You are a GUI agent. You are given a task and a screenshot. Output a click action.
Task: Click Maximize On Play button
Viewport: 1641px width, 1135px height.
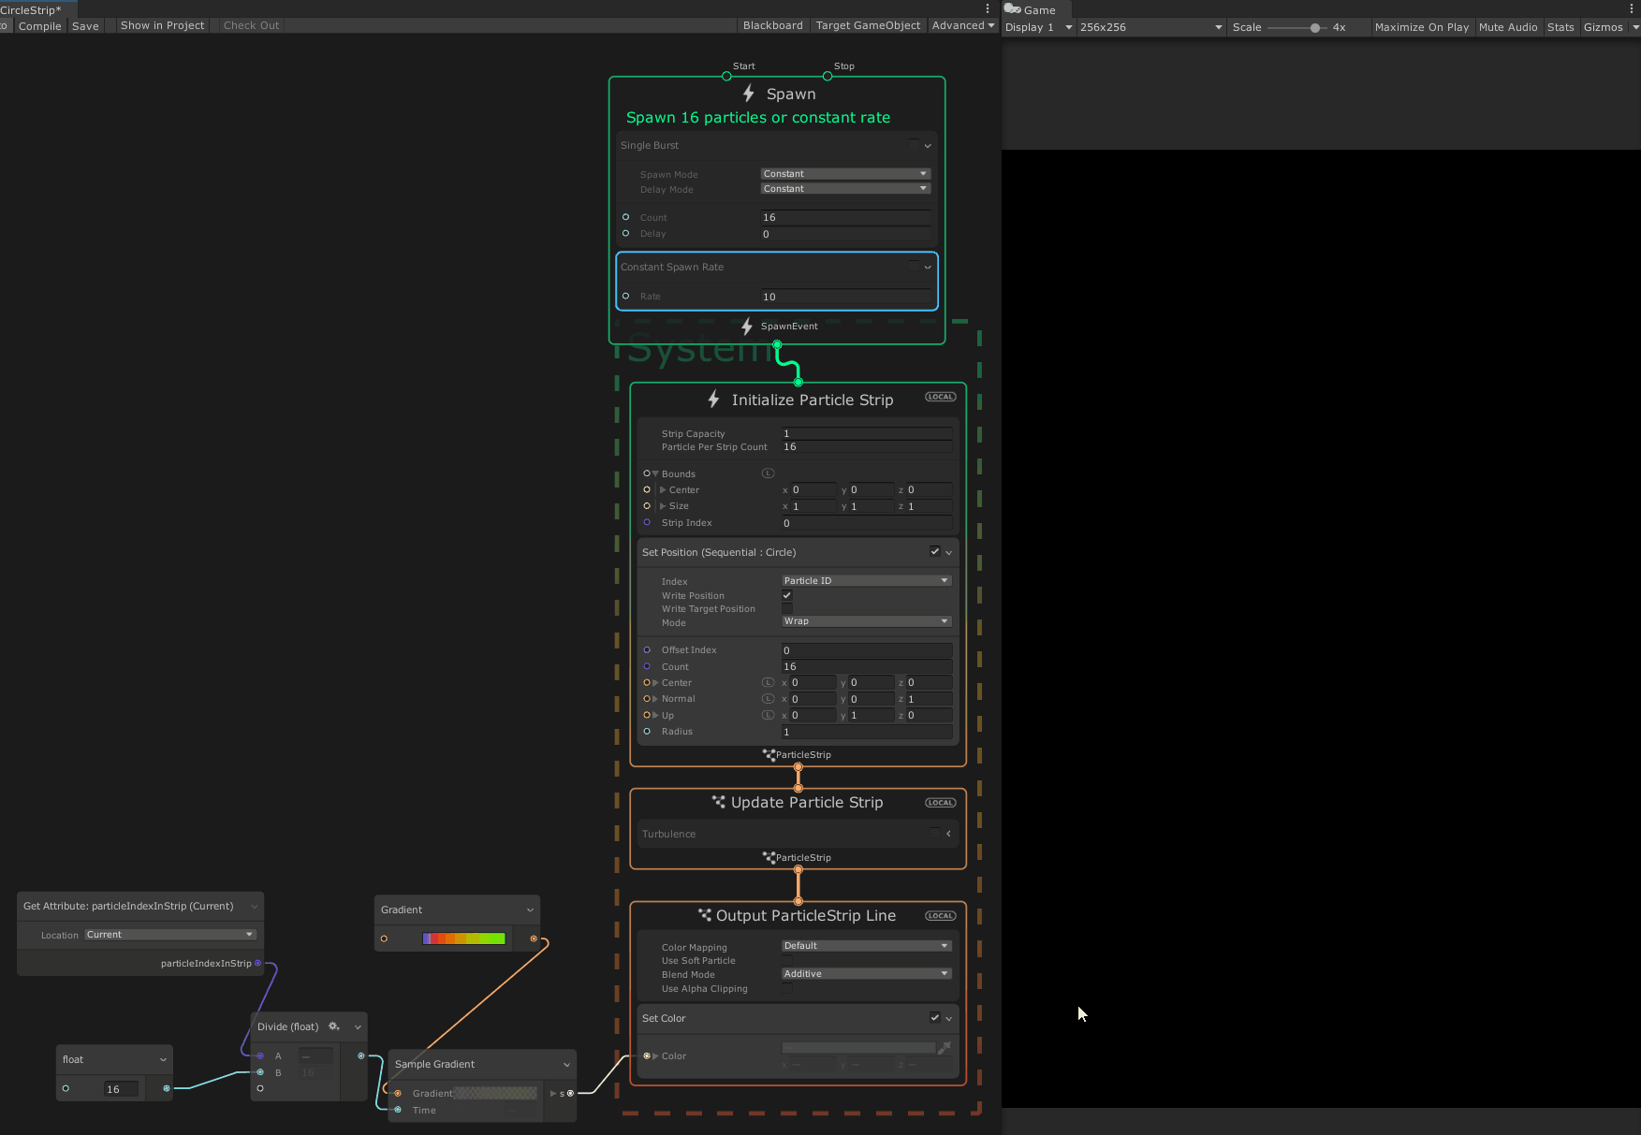point(1421,27)
